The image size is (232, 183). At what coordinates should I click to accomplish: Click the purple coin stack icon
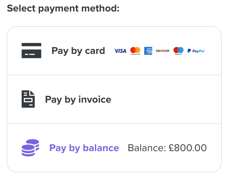(30, 148)
